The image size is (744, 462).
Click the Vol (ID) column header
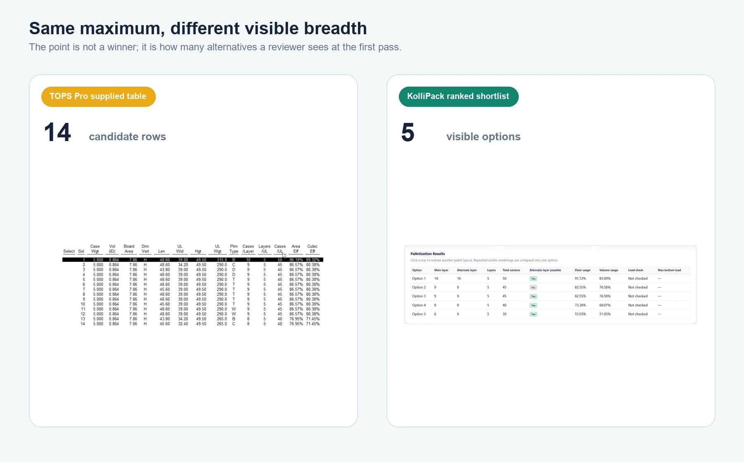click(x=112, y=249)
